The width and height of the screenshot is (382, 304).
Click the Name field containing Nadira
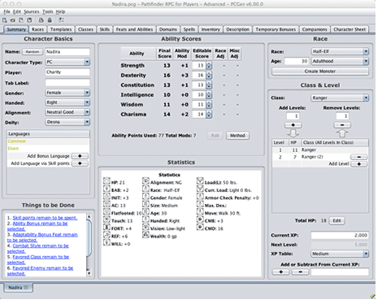click(67, 52)
